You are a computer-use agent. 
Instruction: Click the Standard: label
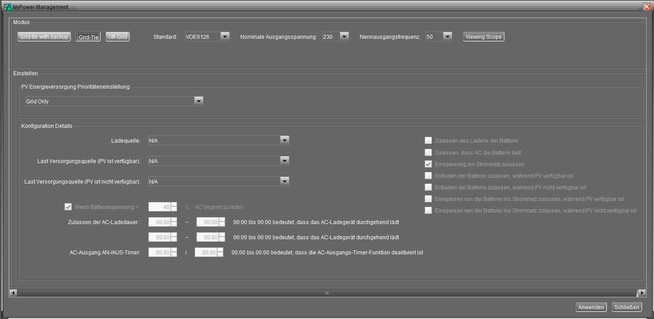165,37
